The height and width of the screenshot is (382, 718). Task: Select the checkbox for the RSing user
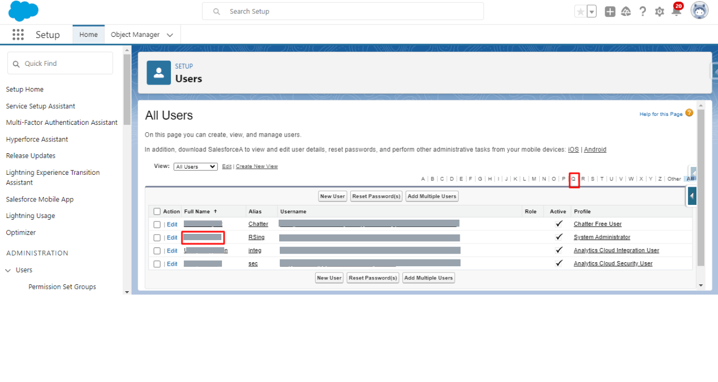point(157,238)
